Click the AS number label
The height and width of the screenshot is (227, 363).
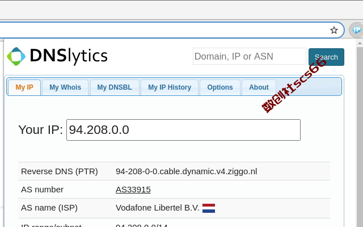click(42, 190)
